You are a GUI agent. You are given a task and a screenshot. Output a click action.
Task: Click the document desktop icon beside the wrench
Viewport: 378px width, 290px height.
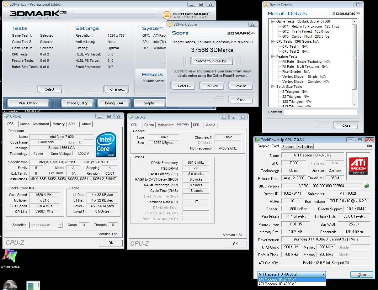coord(33,285)
